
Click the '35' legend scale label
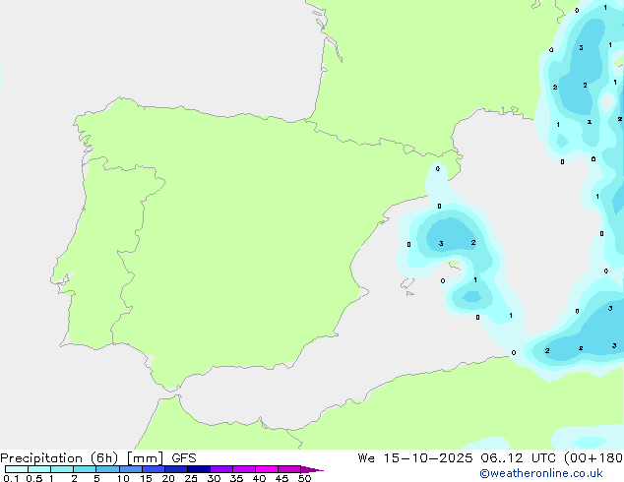coord(236,478)
